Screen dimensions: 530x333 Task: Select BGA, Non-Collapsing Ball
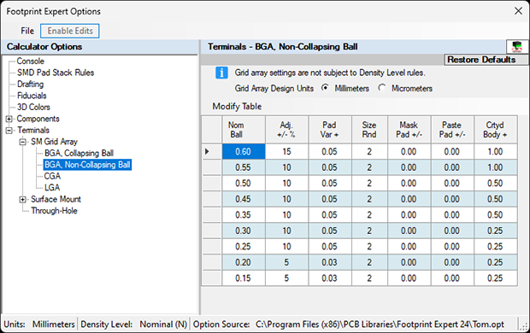tap(87, 165)
